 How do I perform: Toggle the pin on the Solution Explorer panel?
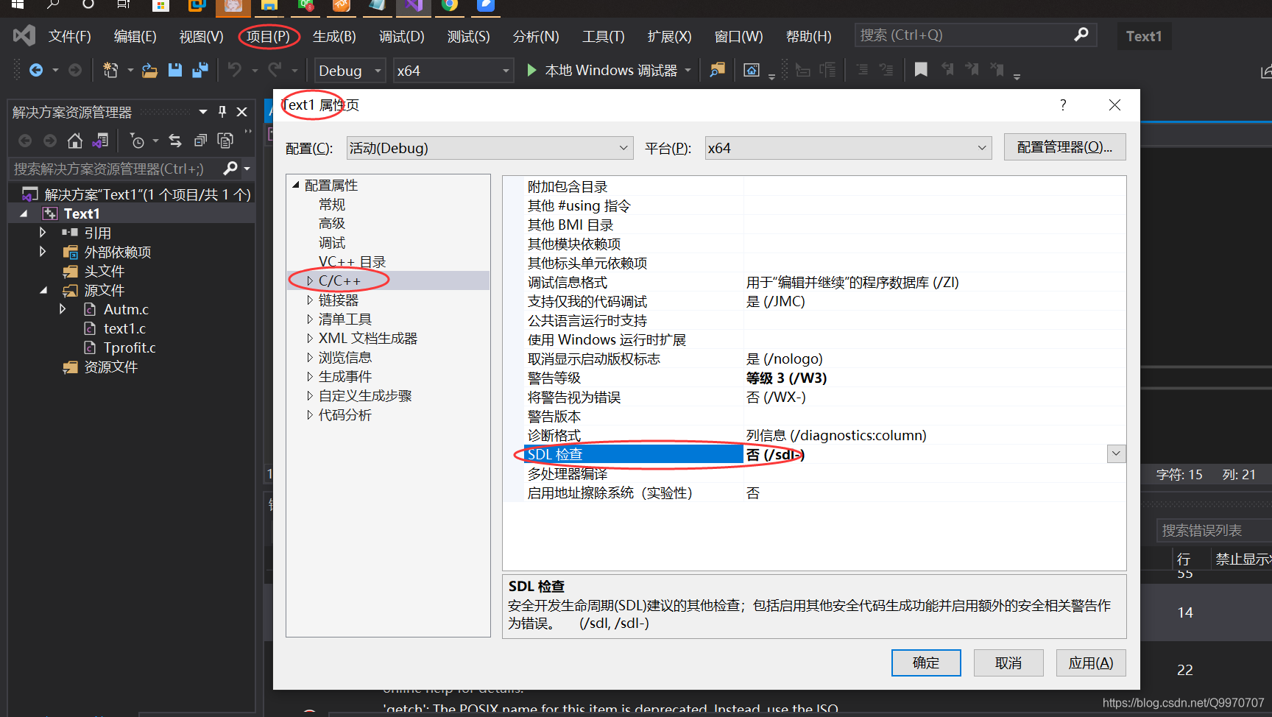coord(222,111)
